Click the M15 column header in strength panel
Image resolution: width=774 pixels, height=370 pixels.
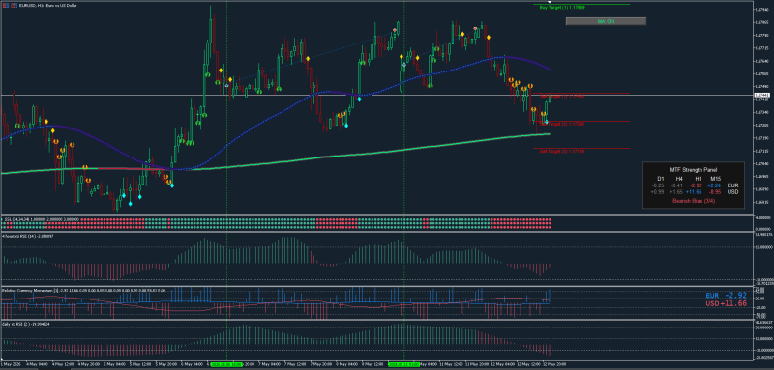point(715,178)
